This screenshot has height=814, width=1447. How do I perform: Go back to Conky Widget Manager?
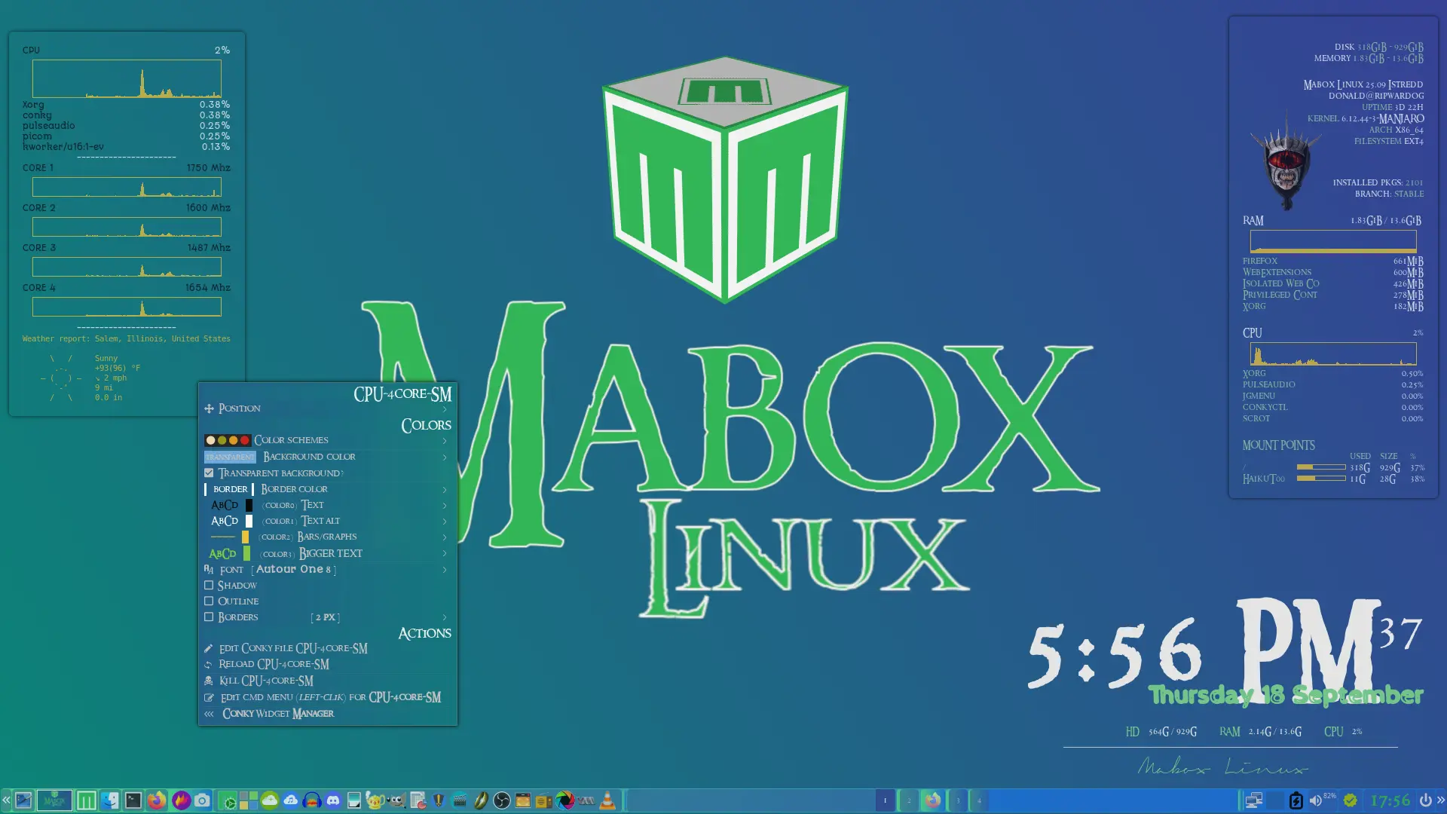277,714
